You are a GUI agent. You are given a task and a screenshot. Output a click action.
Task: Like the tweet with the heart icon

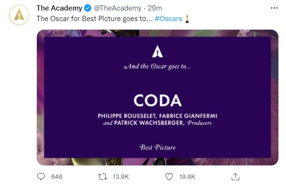169,176
